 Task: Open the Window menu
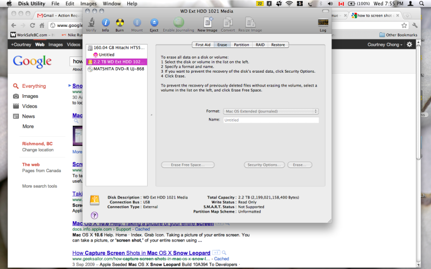point(112,4)
